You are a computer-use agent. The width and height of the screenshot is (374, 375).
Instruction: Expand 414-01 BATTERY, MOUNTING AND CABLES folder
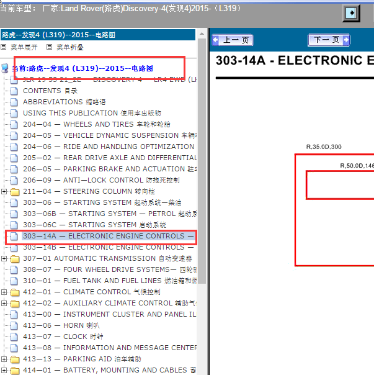pyautogui.click(x=4, y=371)
